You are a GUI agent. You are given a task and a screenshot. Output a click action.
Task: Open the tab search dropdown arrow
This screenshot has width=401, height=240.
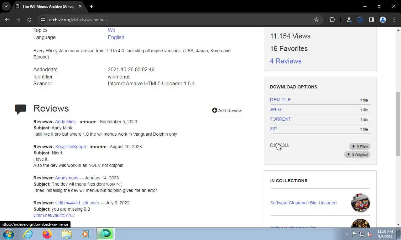(x=6, y=6)
